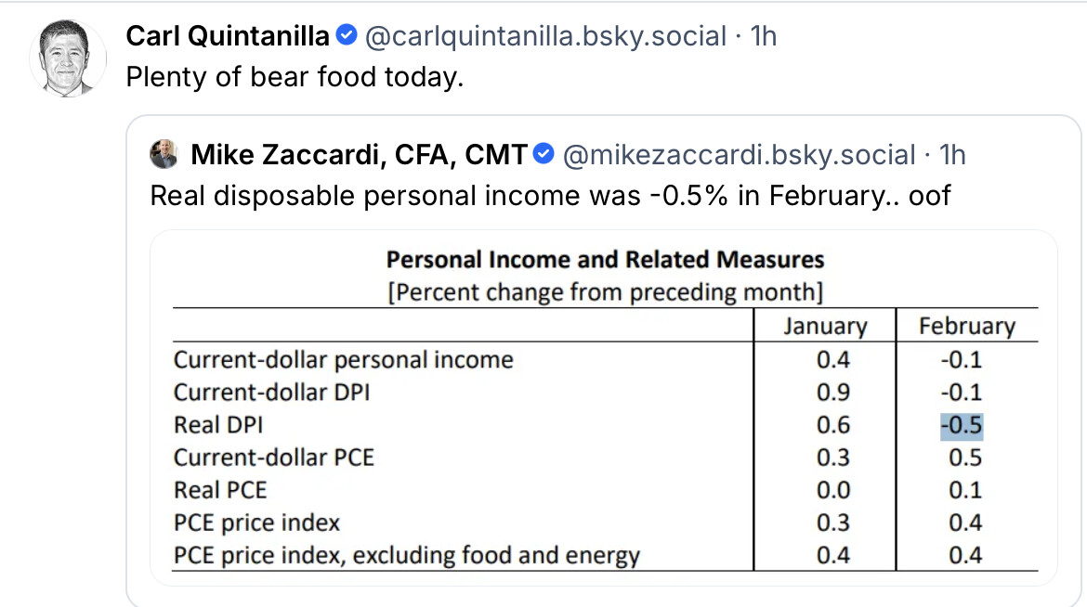Click the @mikezaccardi.bsky.social handle
1087x607 pixels.
[738, 154]
